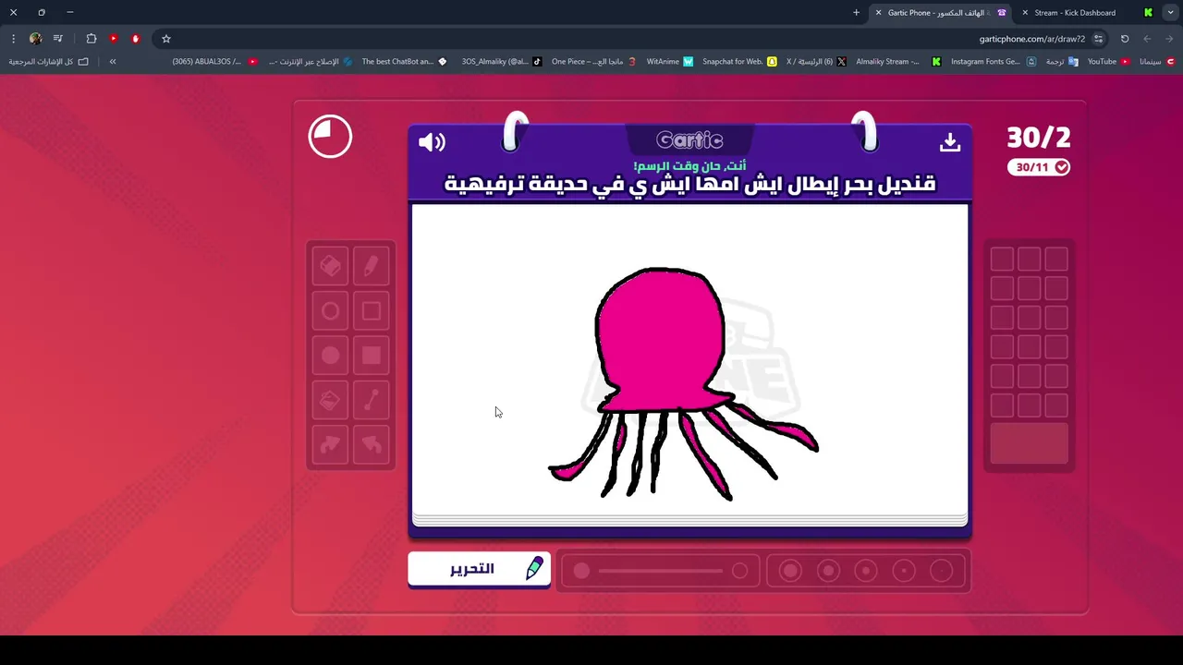
Task: Click the undo arrow in tool panel
Action: coord(371,444)
